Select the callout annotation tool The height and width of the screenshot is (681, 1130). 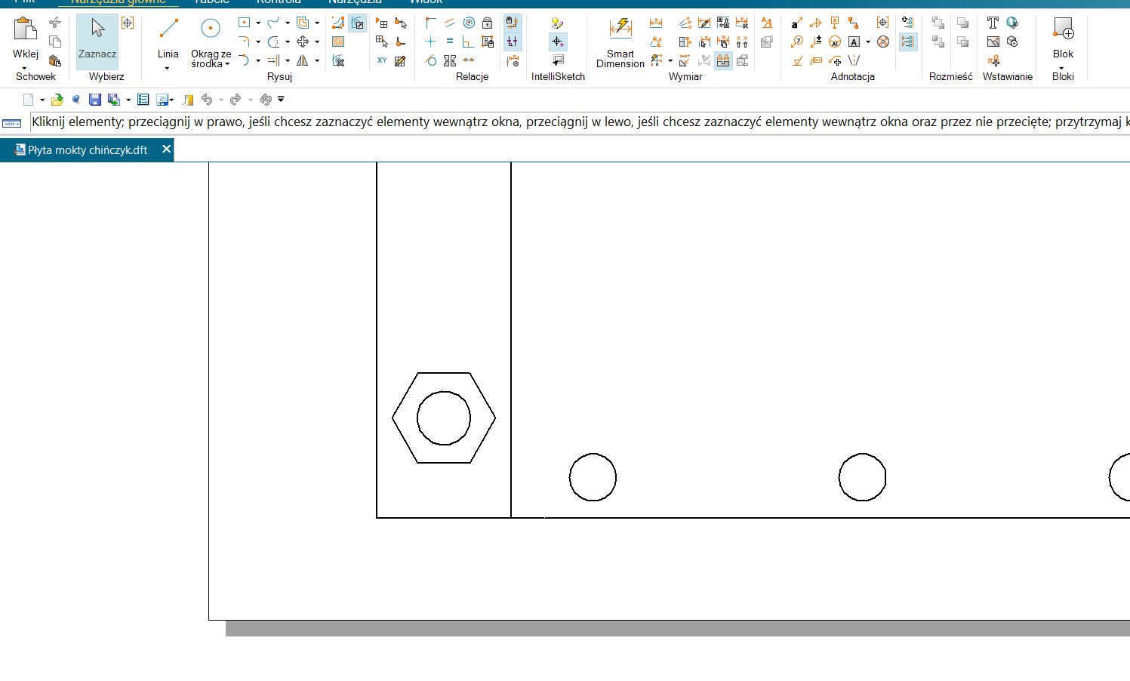click(797, 23)
